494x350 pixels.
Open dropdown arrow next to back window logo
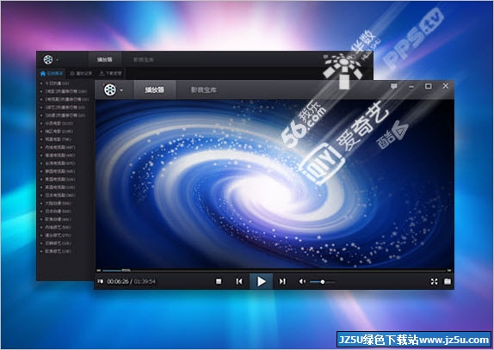tap(58, 60)
